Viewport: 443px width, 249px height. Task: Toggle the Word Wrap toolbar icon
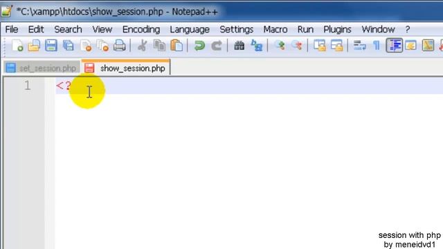[360, 46]
